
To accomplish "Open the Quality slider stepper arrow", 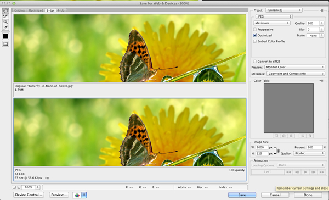I will point(322,23).
